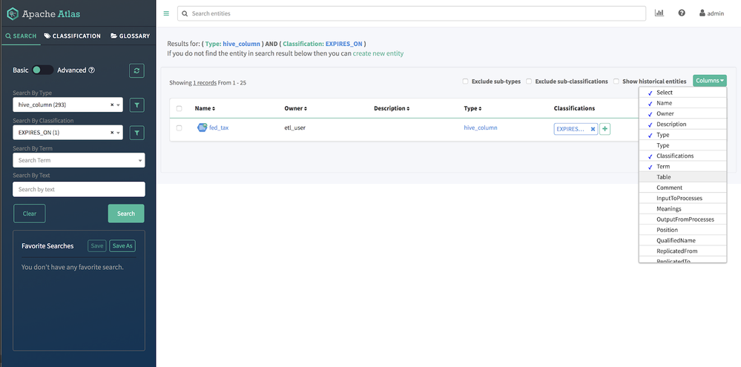Open the create new entity link
Screen dimensions: 741x367
point(378,53)
